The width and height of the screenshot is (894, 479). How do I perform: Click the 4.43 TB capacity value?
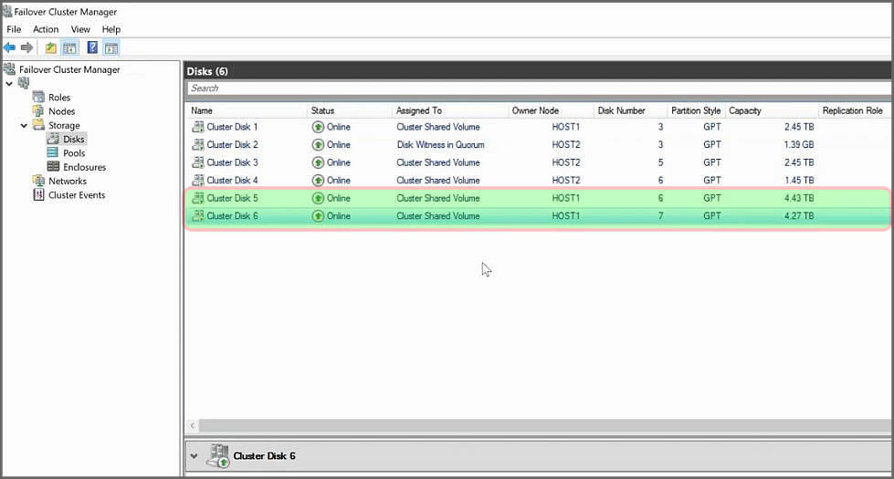click(x=799, y=198)
